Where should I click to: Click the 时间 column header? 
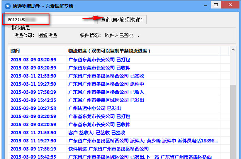15,51
